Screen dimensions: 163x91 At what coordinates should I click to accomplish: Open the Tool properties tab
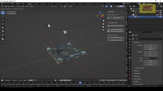pyautogui.click(x=130, y=36)
